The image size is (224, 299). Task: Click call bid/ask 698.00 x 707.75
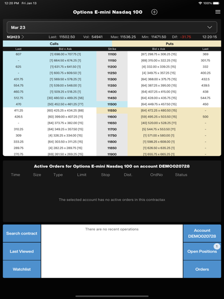point(65,54)
